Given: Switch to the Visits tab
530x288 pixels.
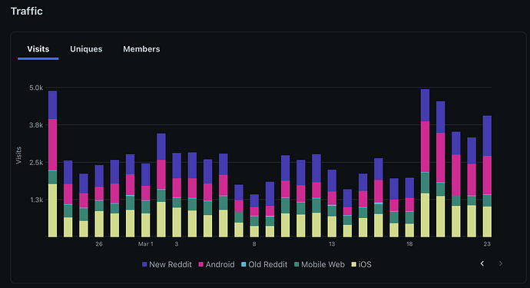Looking at the screenshot, I should [38, 49].
